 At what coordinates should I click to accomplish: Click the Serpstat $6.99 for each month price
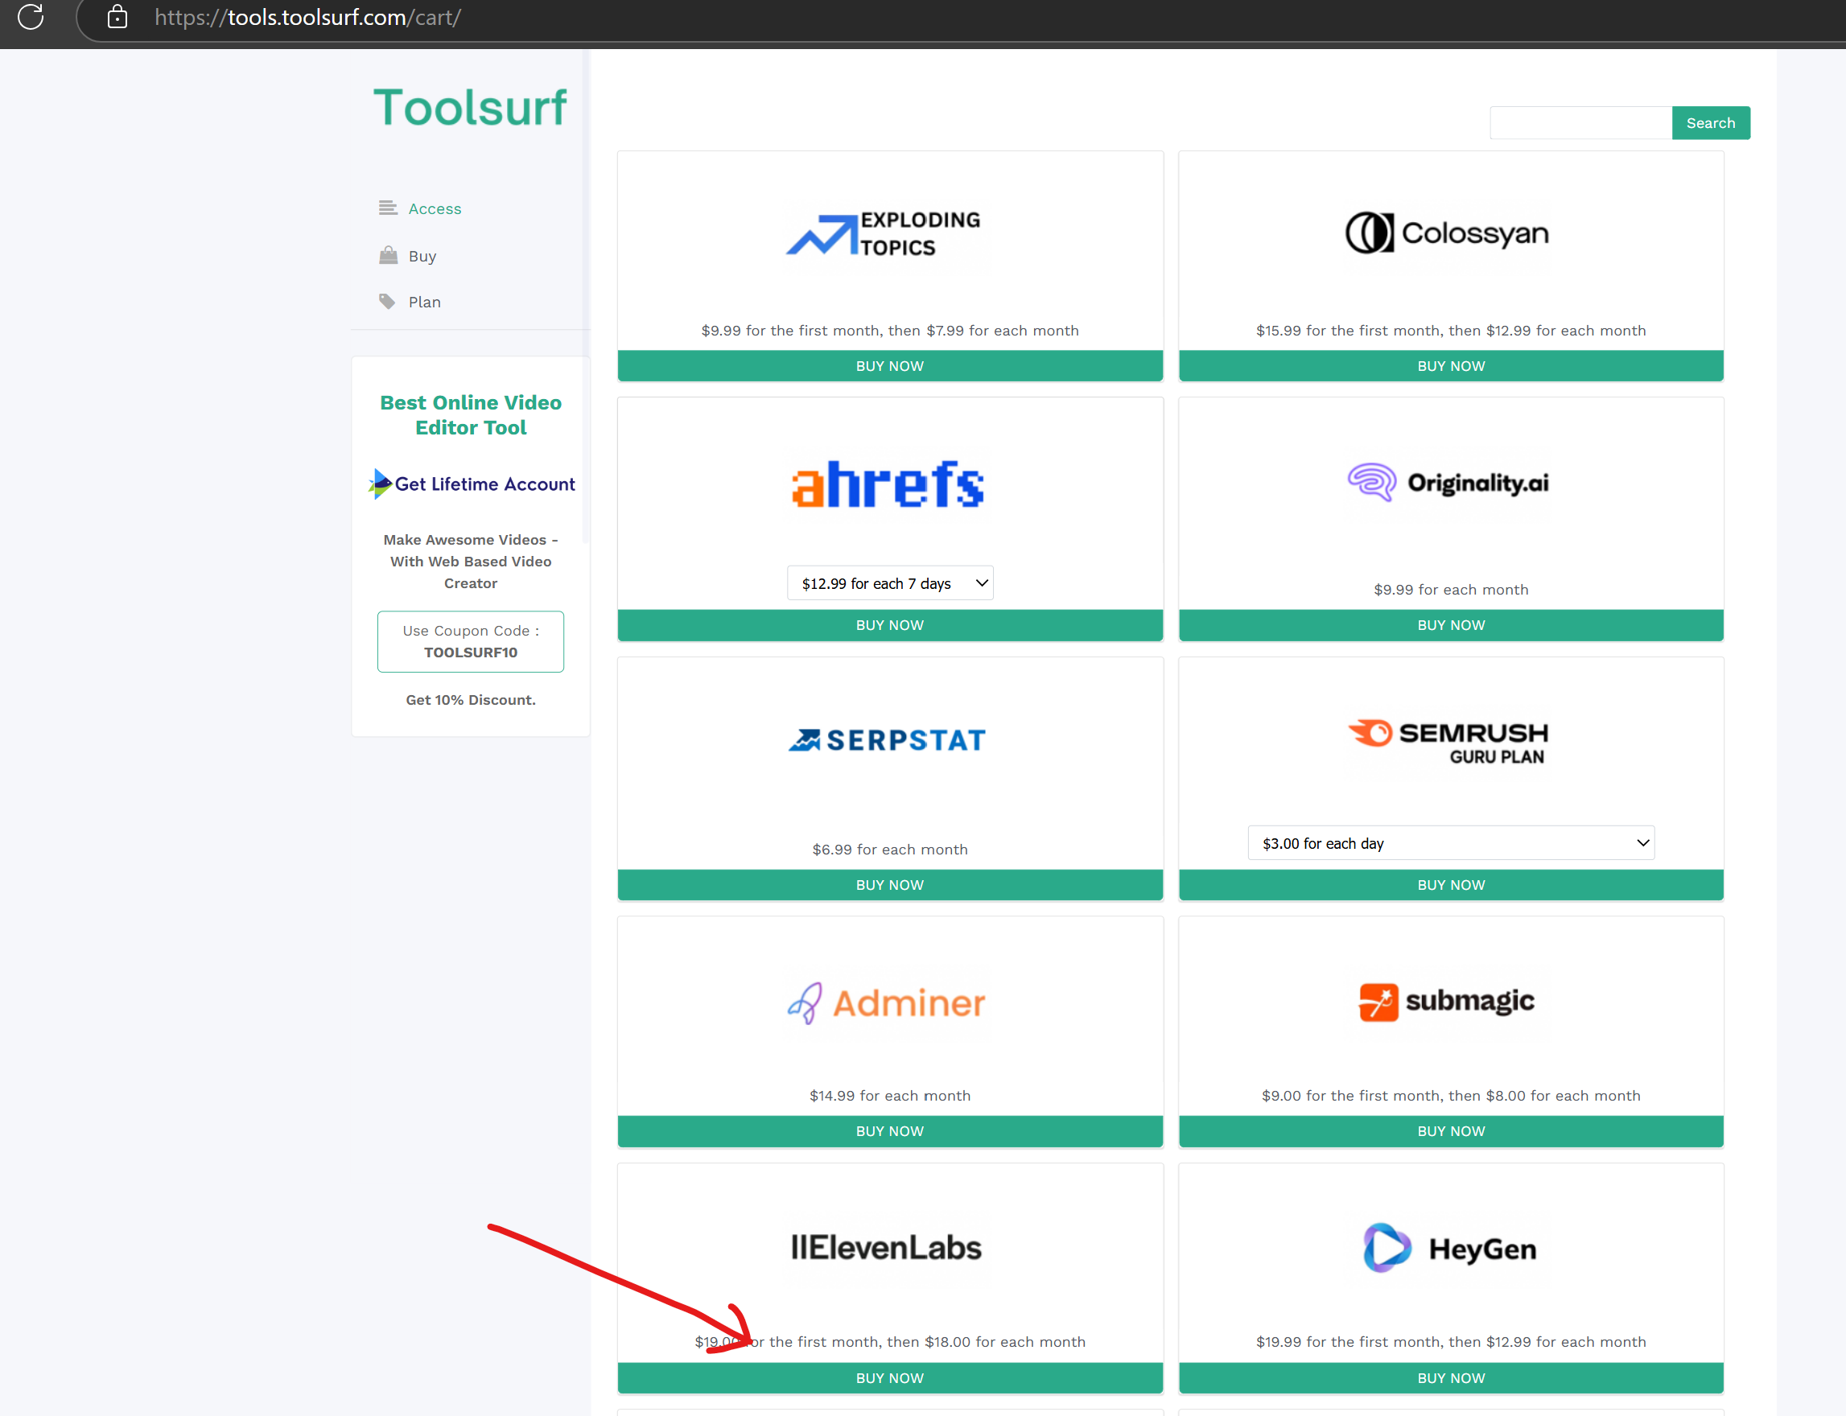tap(890, 850)
